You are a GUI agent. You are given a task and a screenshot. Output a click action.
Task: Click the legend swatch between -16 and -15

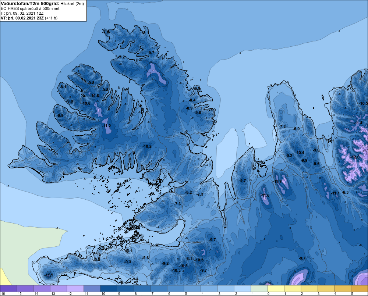click(x=8, y=289)
